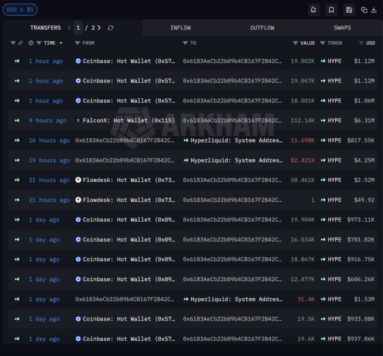Open FalconX: Hot Wallet (0x115) entity

click(129, 120)
